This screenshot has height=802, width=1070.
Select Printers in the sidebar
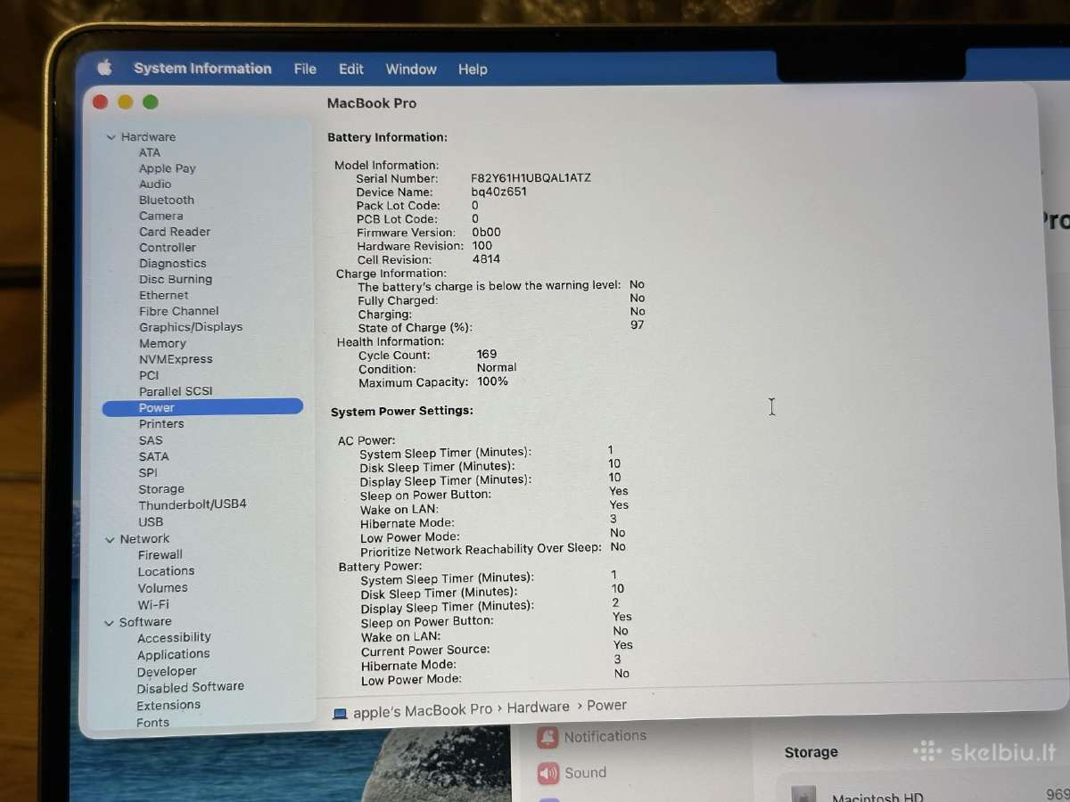[x=161, y=424]
